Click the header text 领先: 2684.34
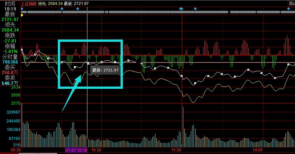 click(x=50, y=4)
